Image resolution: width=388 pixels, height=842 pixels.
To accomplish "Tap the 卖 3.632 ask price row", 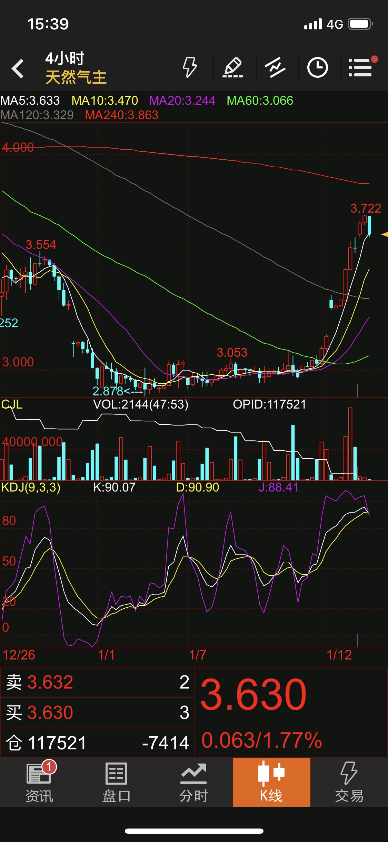I will tap(97, 682).
